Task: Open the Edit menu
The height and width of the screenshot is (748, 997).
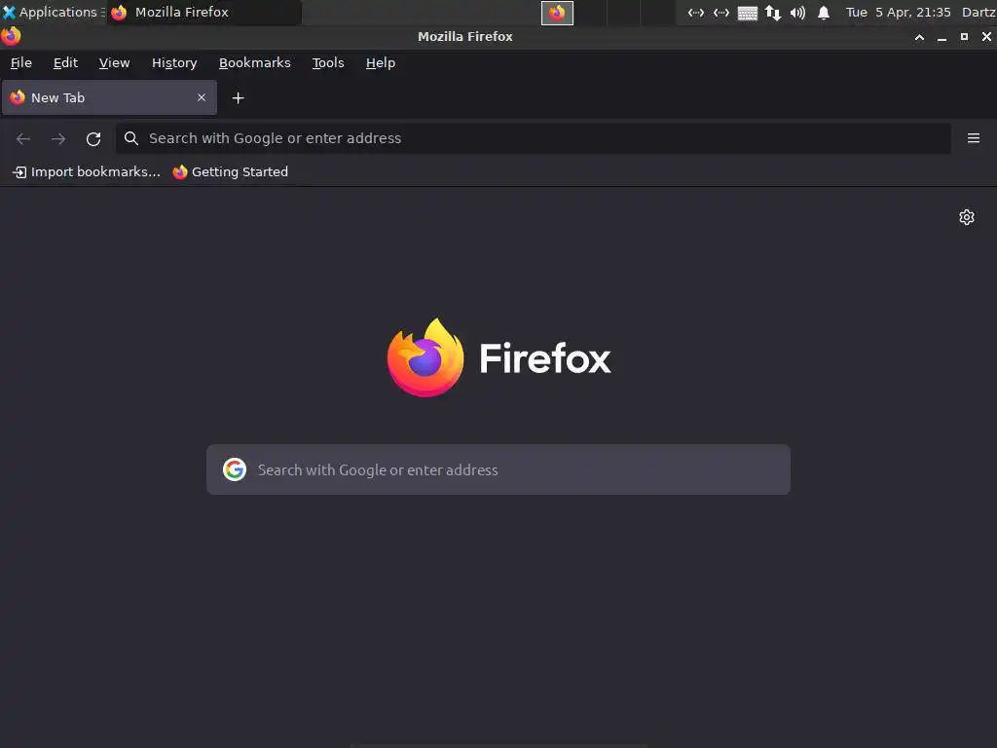Action: click(x=65, y=63)
